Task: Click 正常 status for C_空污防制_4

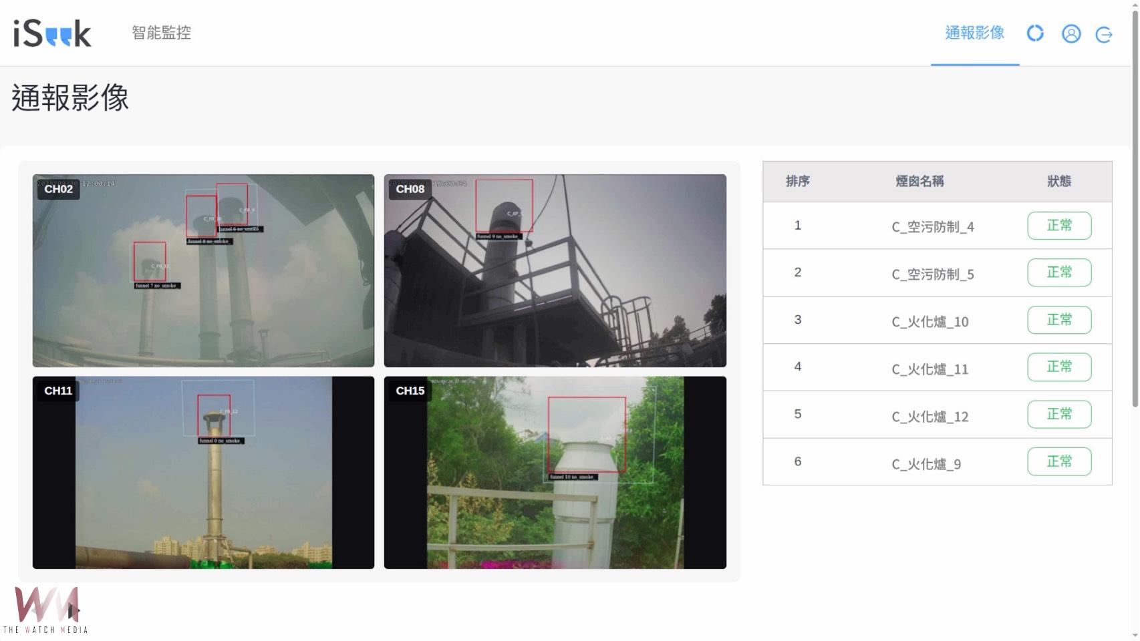Action: [1059, 226]
